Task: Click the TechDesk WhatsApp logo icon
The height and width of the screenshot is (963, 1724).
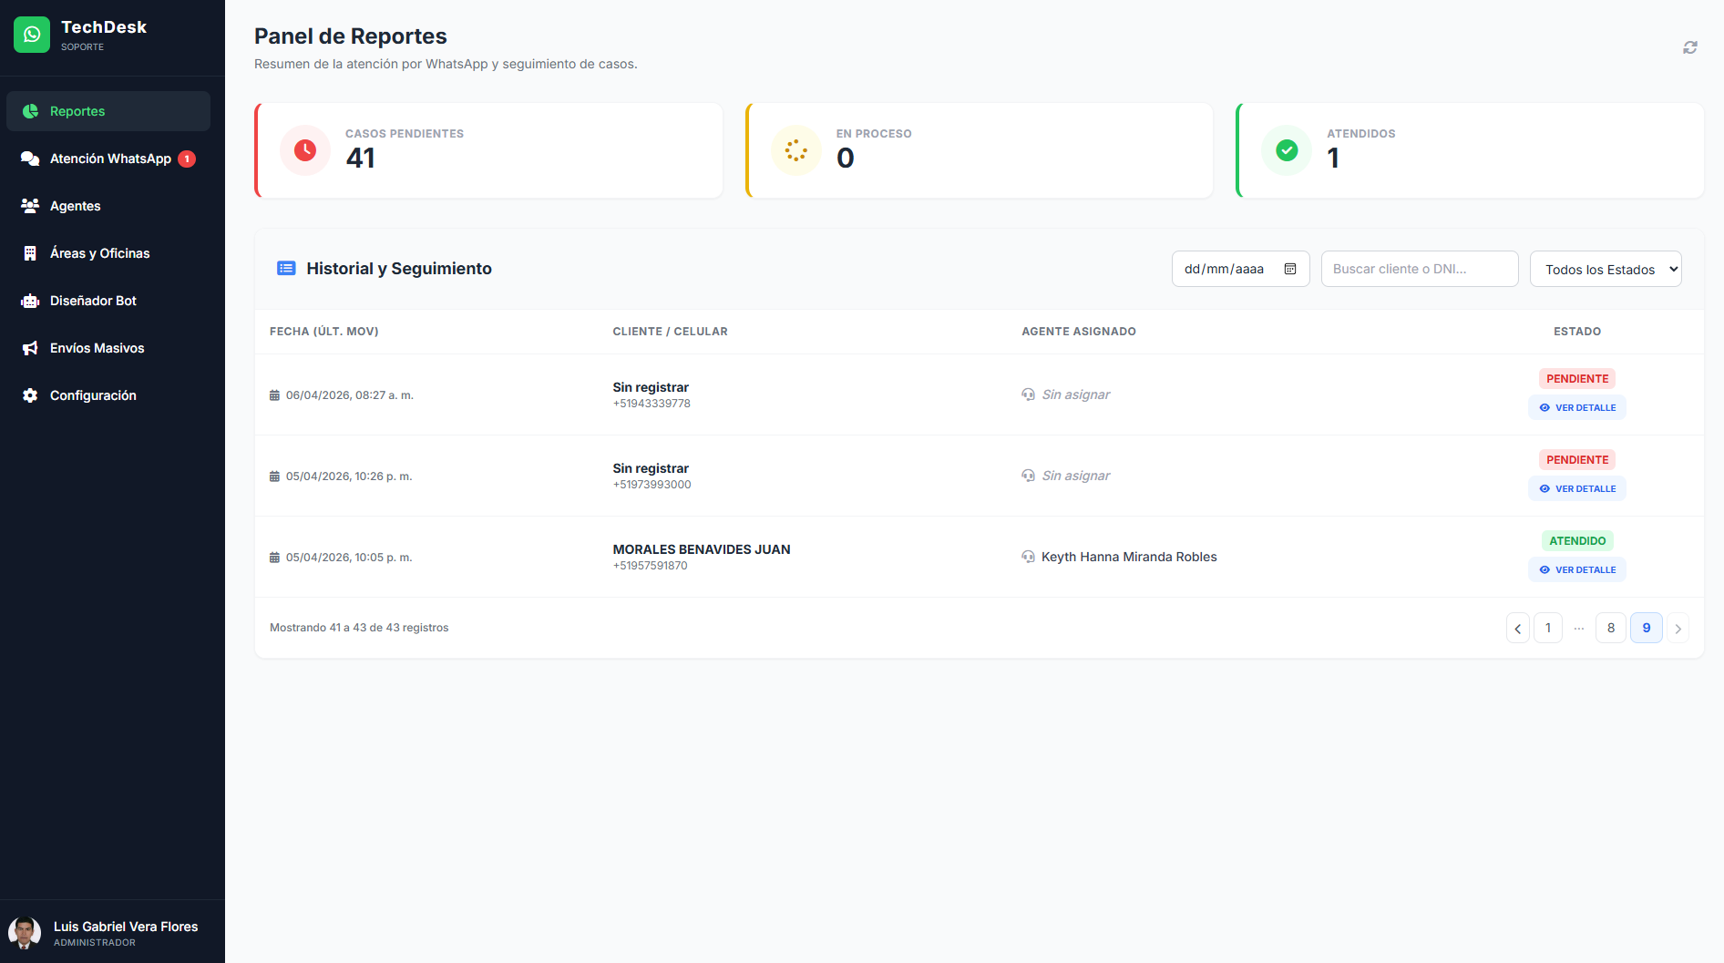Action: pyautogui.click(x=32, y=35)
